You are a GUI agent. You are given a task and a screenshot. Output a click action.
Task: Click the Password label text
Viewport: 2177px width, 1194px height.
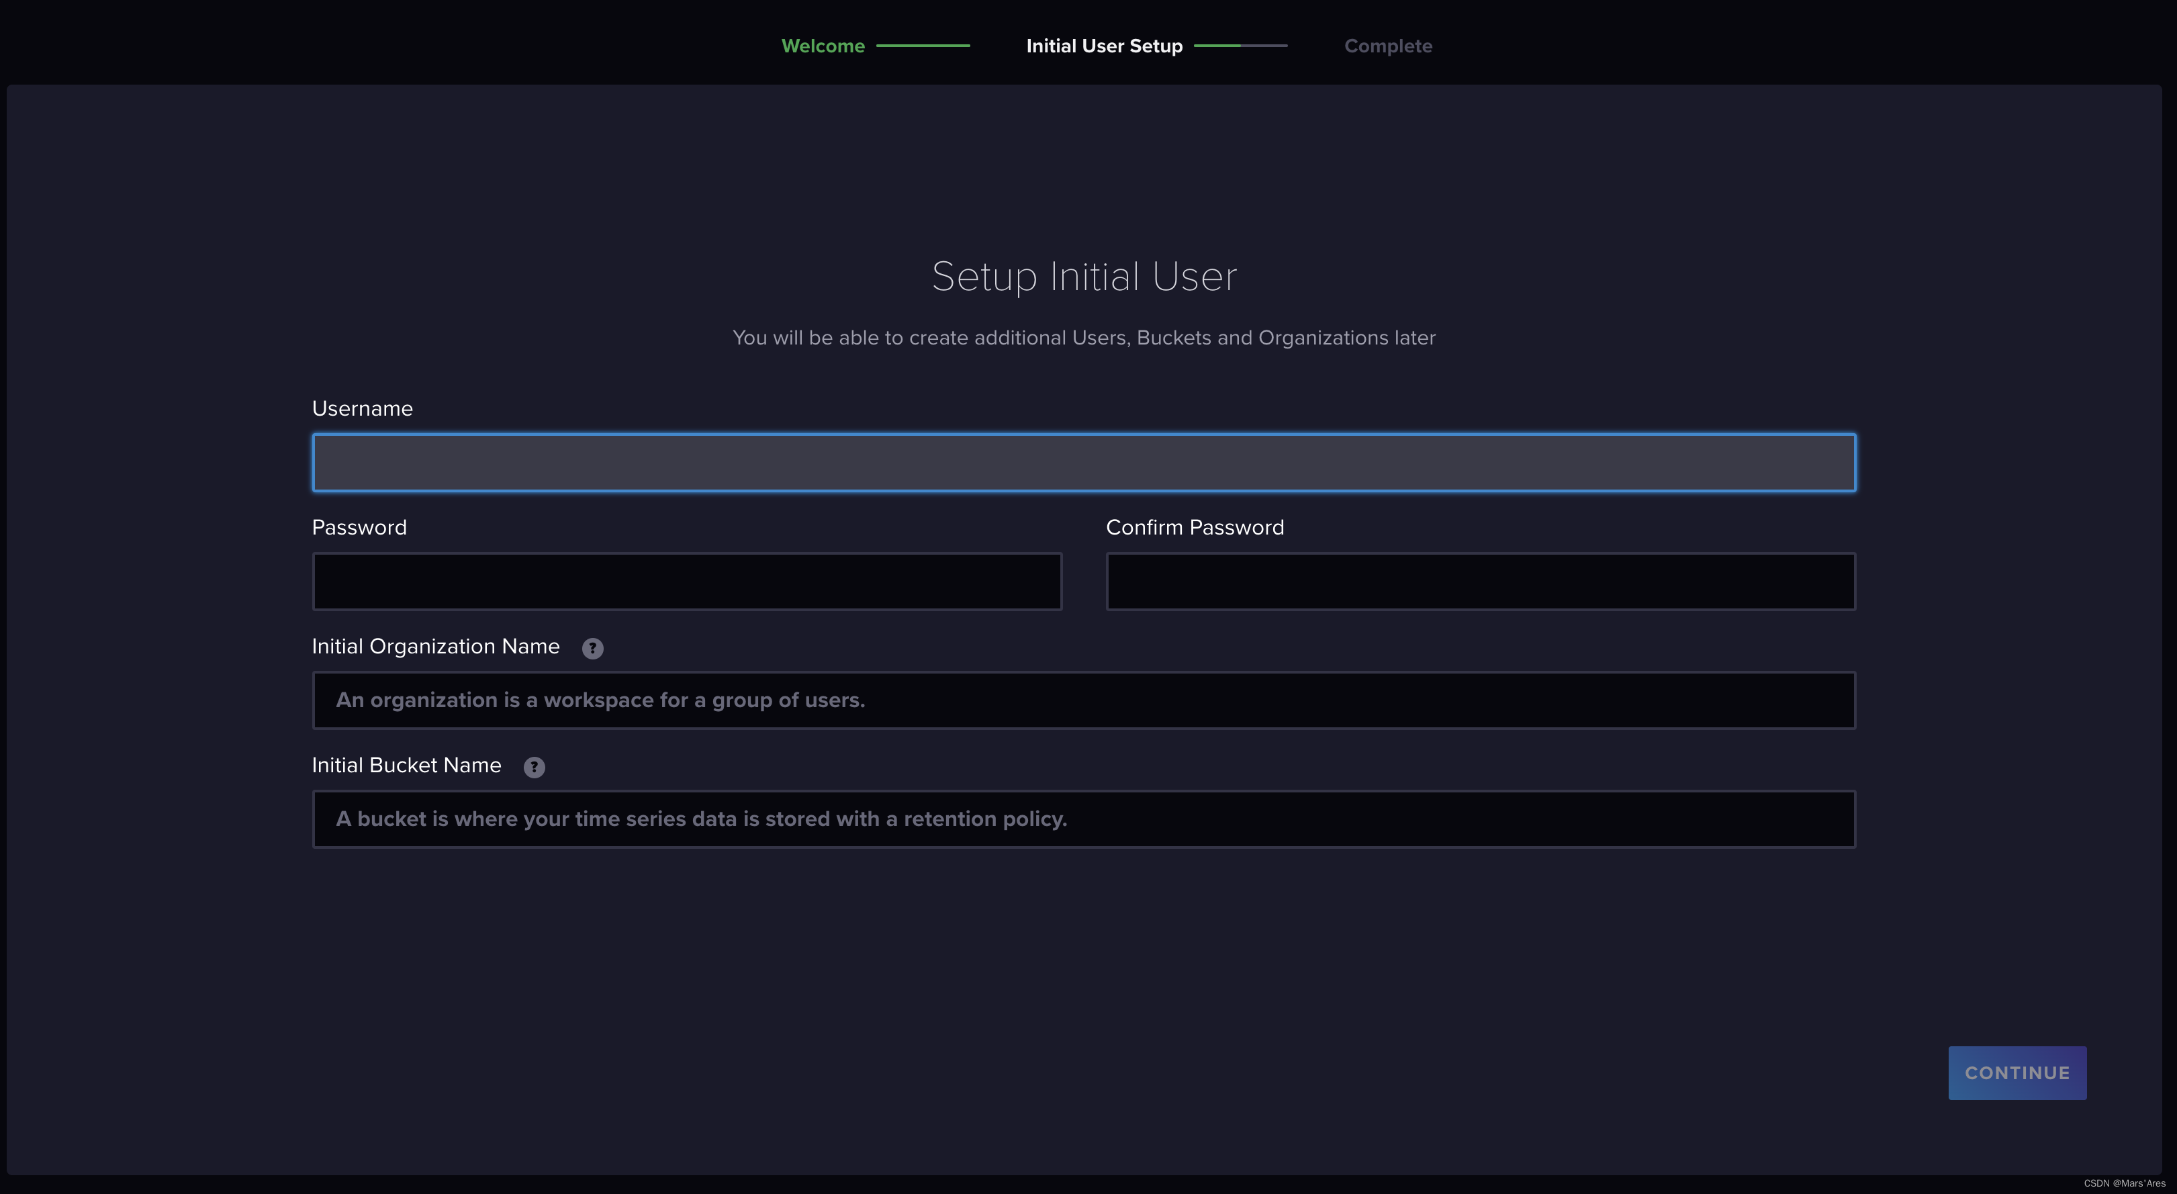coord(359,528)
